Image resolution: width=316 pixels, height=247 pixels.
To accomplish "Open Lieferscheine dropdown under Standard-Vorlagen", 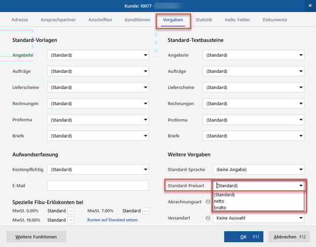I will [x=98, y=87].
